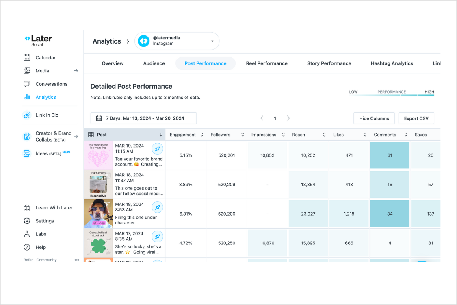Open Conversations from the sidebar
The width and height of the screenshot is (457, 305).
click(x=27, y=84)
